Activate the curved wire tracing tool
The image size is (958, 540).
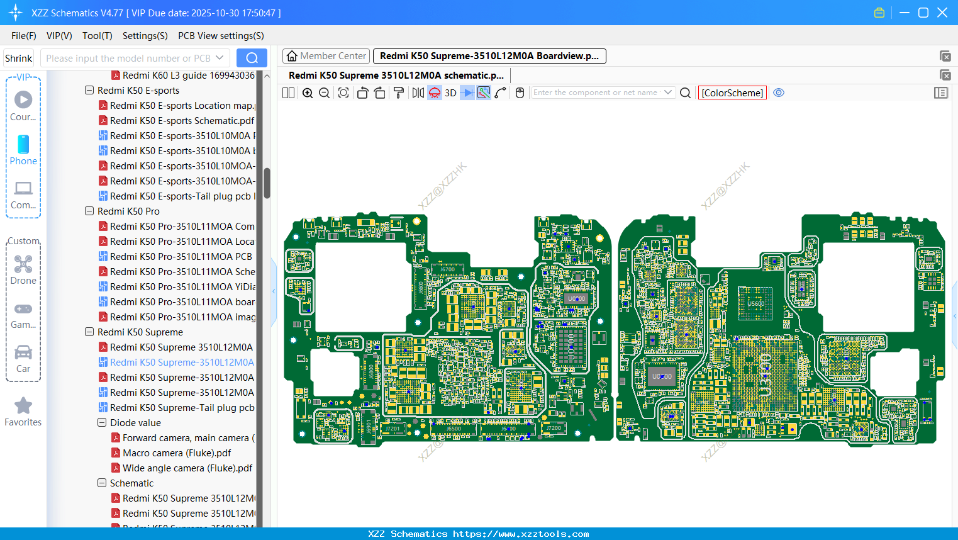click(501, 93)
